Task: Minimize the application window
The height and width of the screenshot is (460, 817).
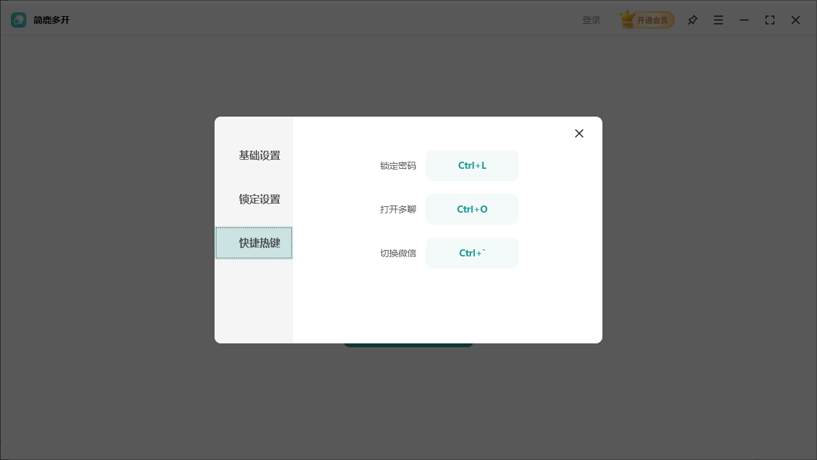Action: click(744, 20)
